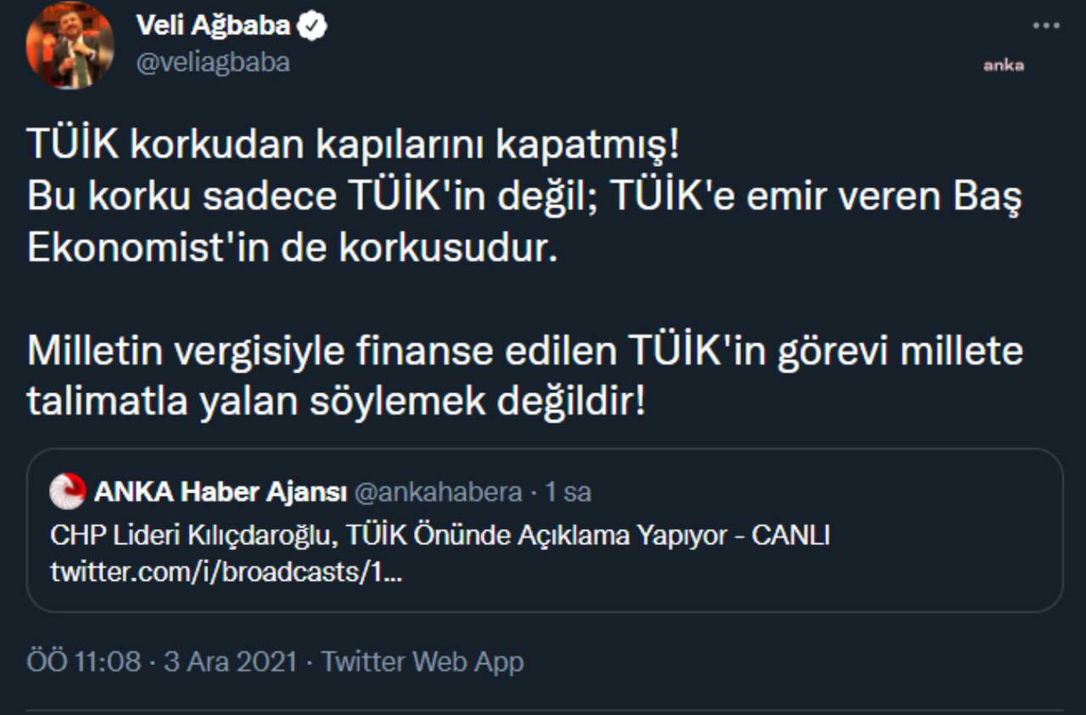Screen dimensions: 1086x715
Task: Open the Veli Ağbaba display name
Action: pyautogui.click(x=213, y=27)
